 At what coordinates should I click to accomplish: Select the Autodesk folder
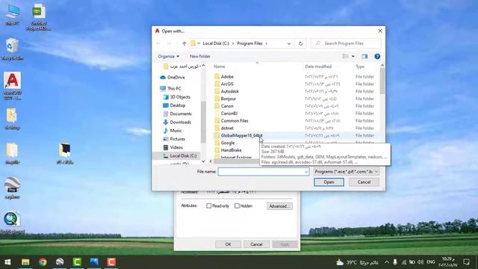(230, 91)
